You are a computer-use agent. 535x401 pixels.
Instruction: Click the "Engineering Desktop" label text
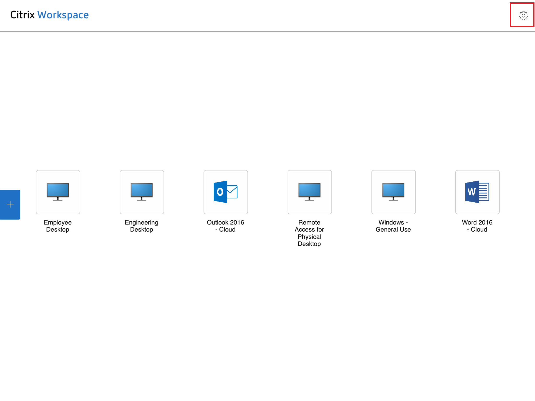(x=142, y=226)
